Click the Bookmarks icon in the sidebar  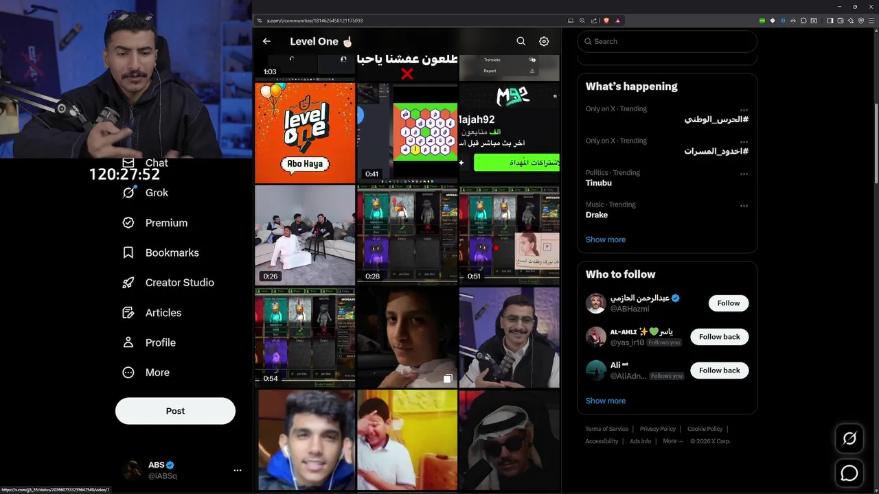(128, 252)
